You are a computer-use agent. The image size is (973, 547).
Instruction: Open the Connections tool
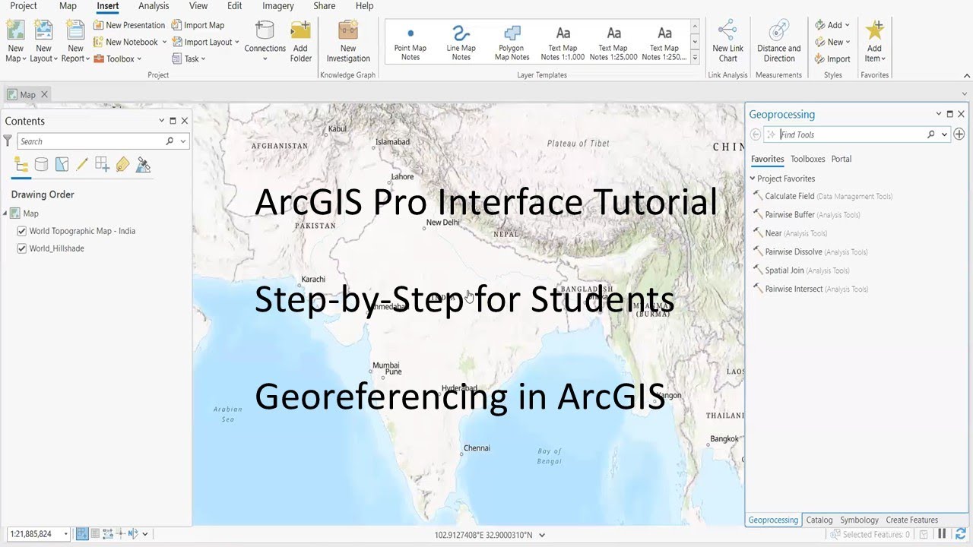click(x=265, y=42)
